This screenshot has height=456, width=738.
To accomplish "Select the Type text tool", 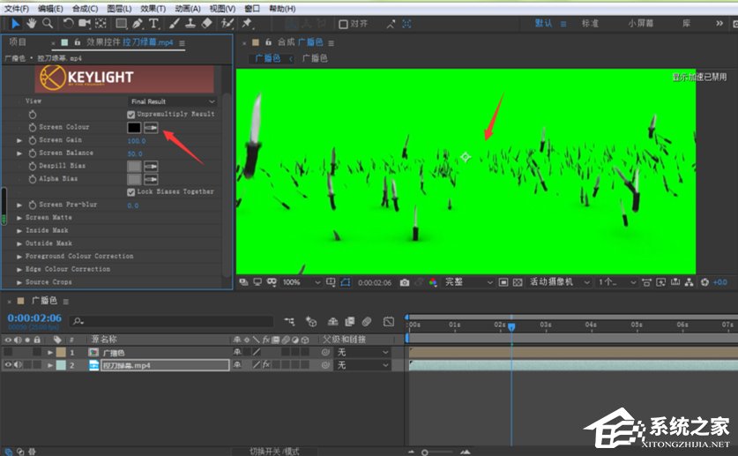I will pyautogui.click(x=153, y=23).
